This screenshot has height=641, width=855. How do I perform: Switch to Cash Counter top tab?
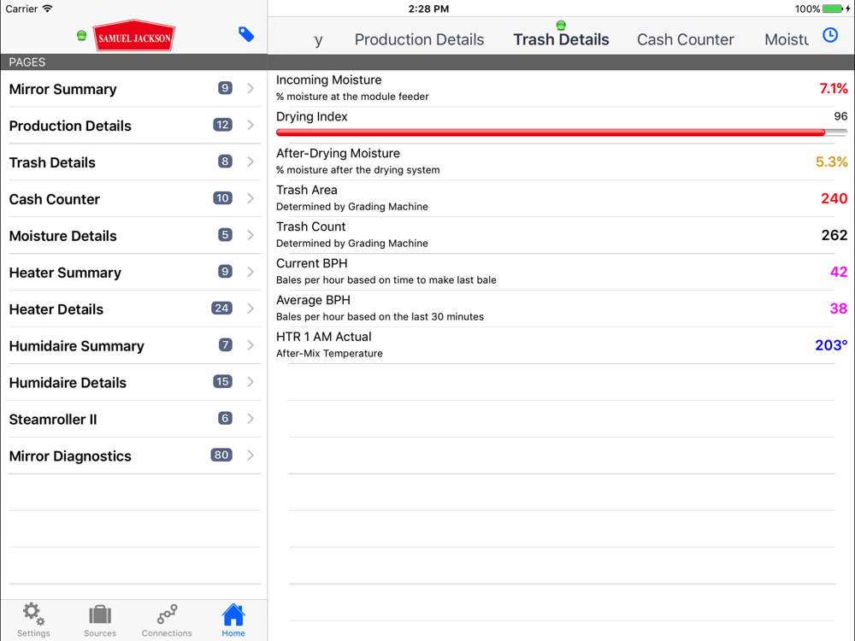click(686, 40)
